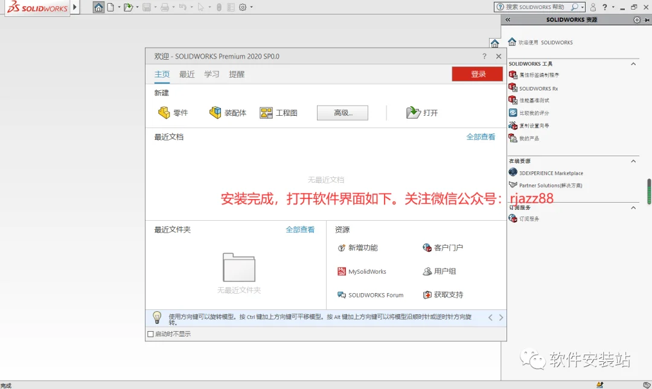Collapse the SOLIDWORKS 资源 panel with the double chevron
Viewport: 652px width, 389px height.
click(508, 19)
